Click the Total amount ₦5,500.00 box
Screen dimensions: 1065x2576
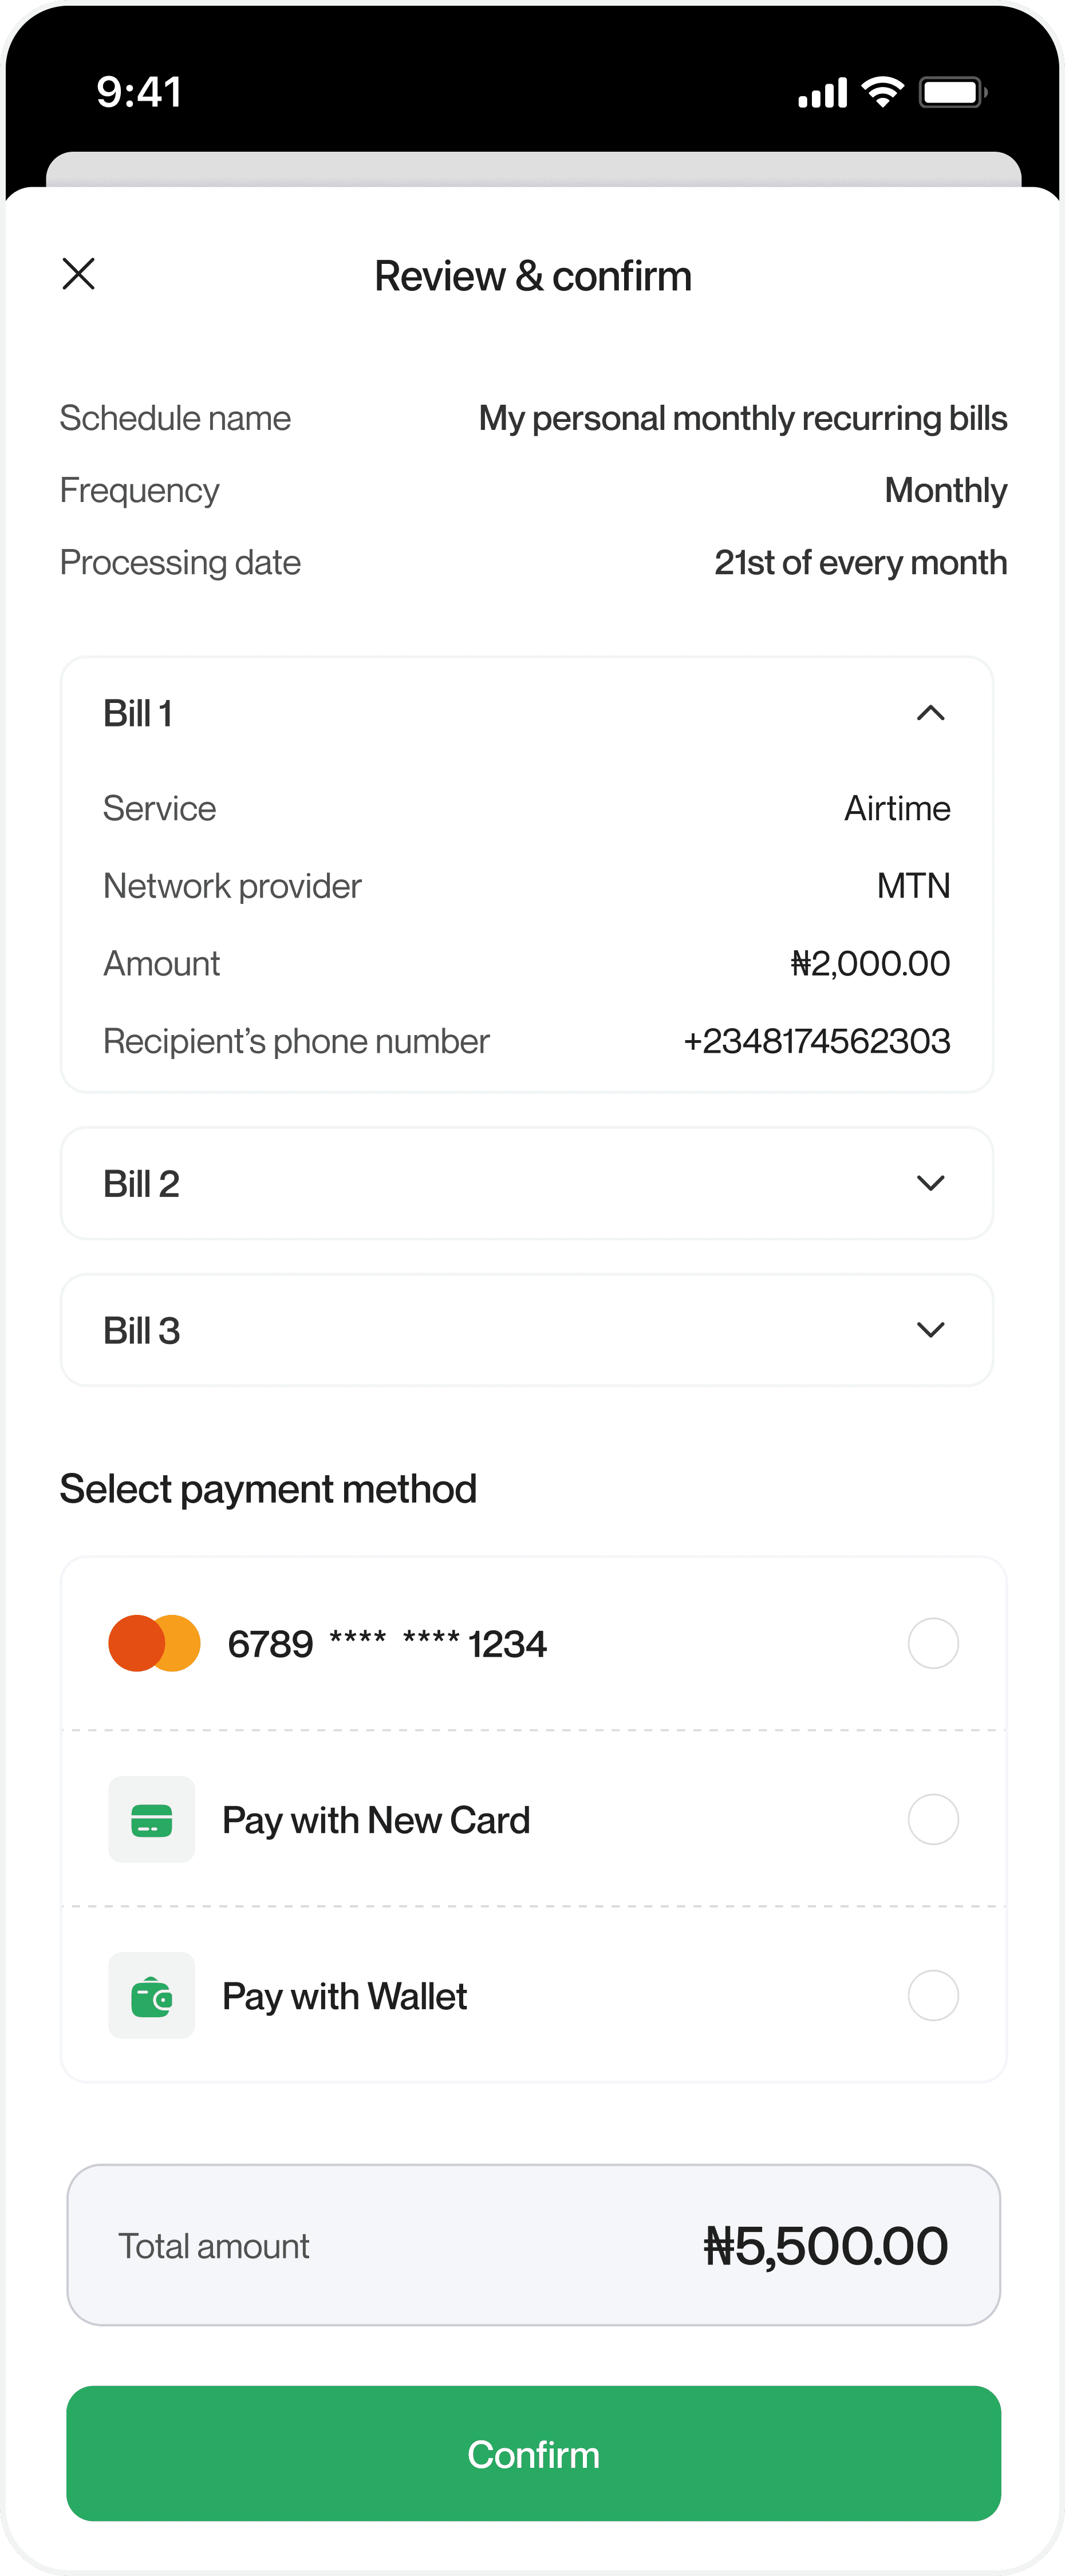click(x=533, y=2245)
